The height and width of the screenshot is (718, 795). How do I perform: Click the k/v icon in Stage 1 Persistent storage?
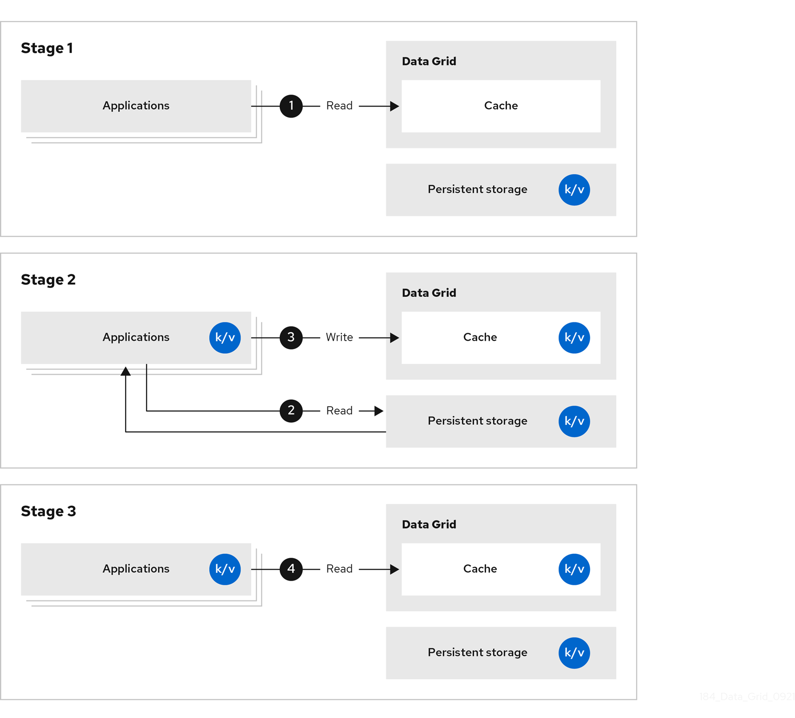click(574, 190)
